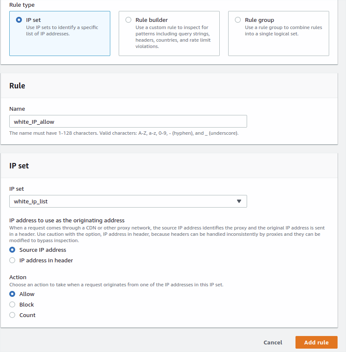Image resolution: width=346 pixels, height=352 pixels.
Task: Choose the Rule builder rule type
Action: 128,20
